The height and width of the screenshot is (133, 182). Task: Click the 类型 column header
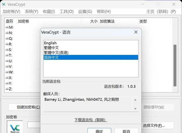[143, 21]
